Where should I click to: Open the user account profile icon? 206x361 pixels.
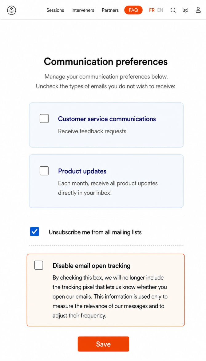pos(198,10)
